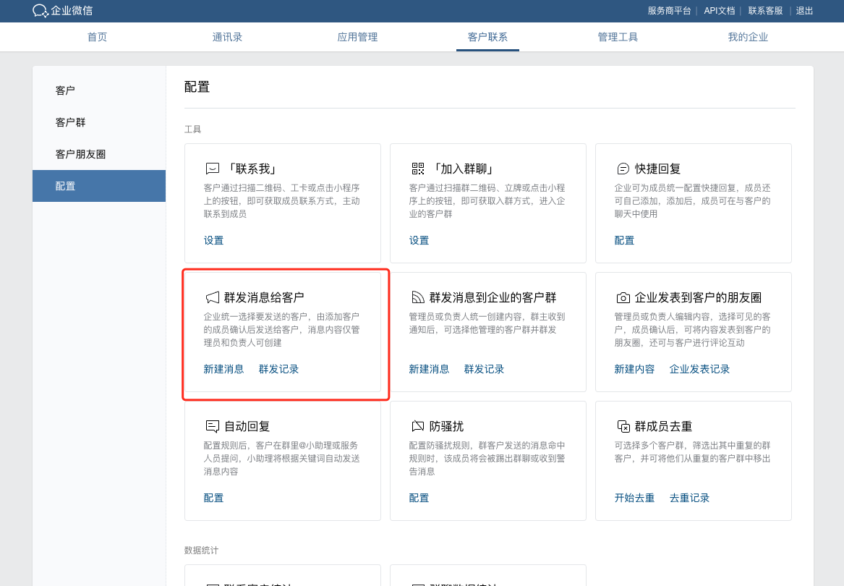This screenshot has height=586, width=844.
Task: Switch to the 通讯录 tab
Action: 227,37
